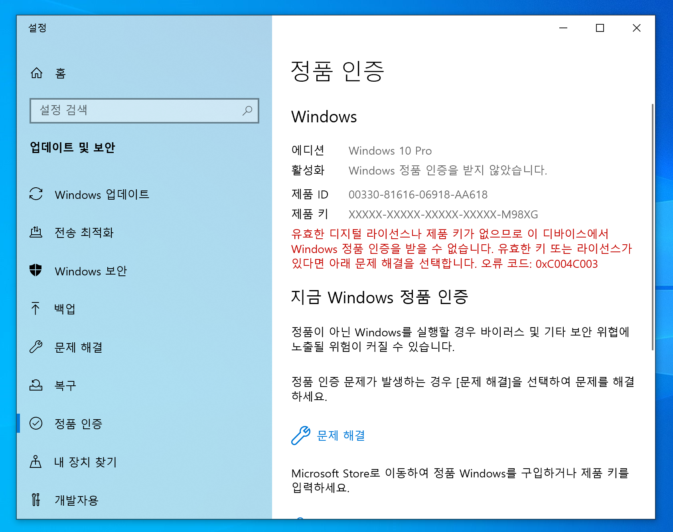Maximize the 설정 window
The width and height of the screenshot is (673, 532).
(x=600, y=28)
